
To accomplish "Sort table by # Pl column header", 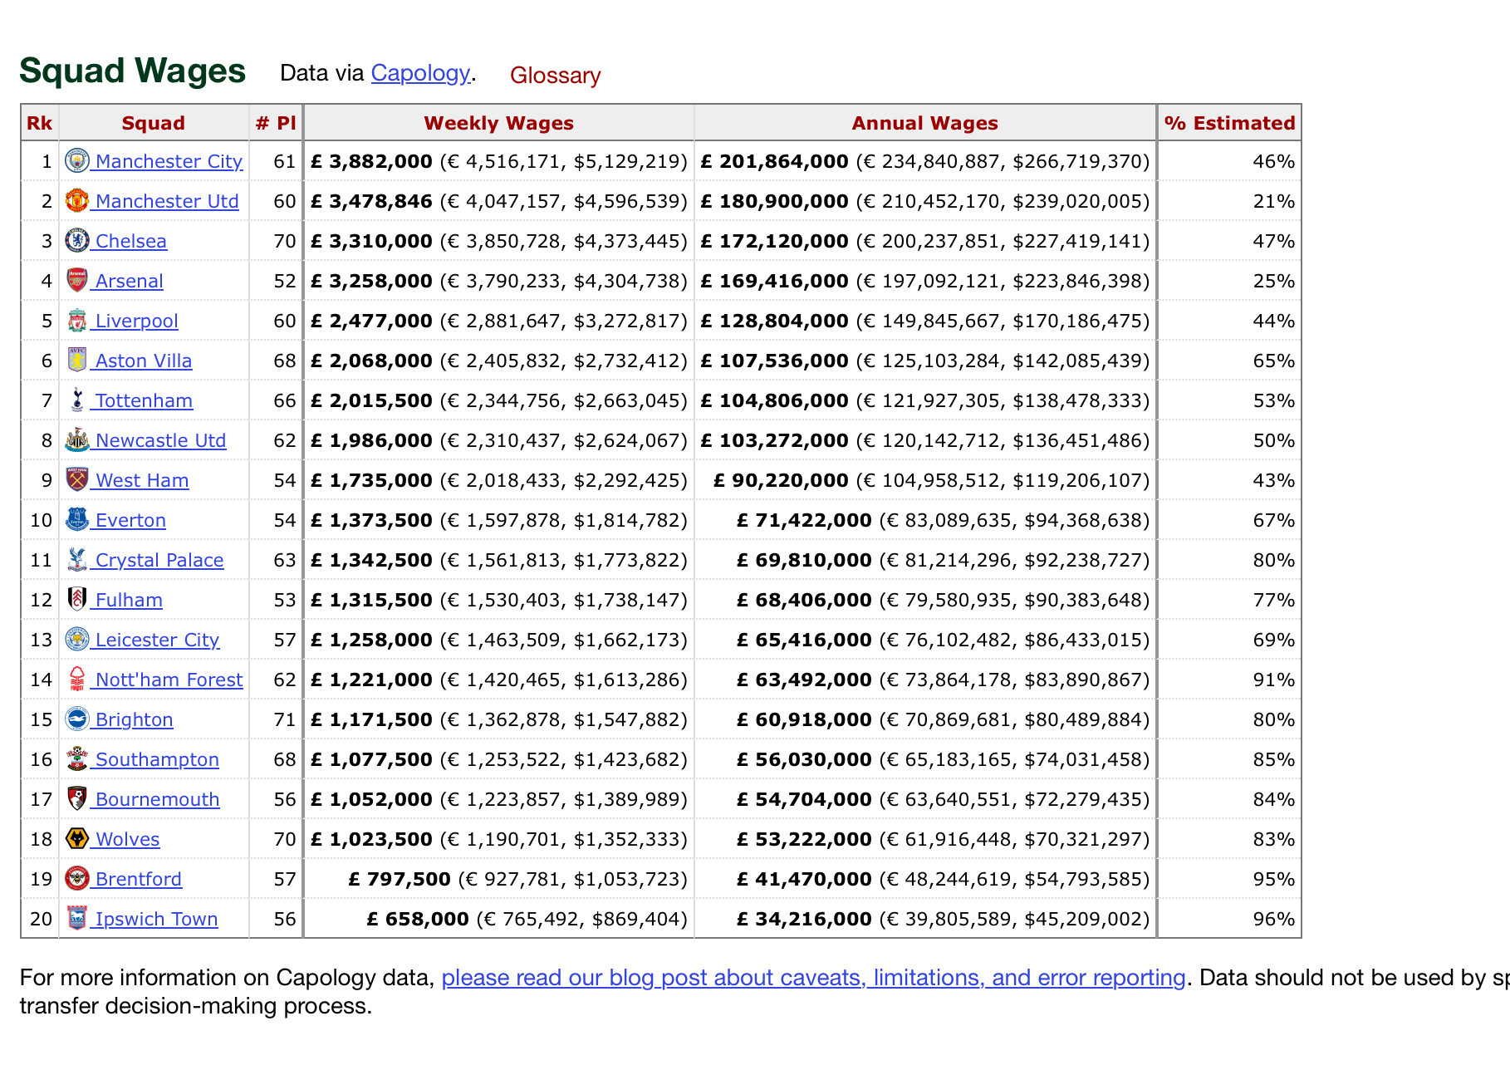I will coord(276,123).
